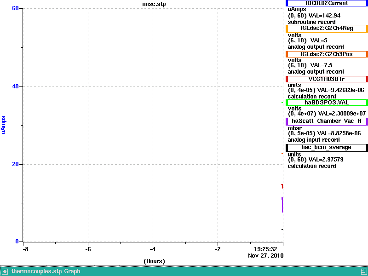Screen dimensions: 368x276
Task: Click the maximize icon on thermocouples.stp bar
Action: tap(364, 271)
